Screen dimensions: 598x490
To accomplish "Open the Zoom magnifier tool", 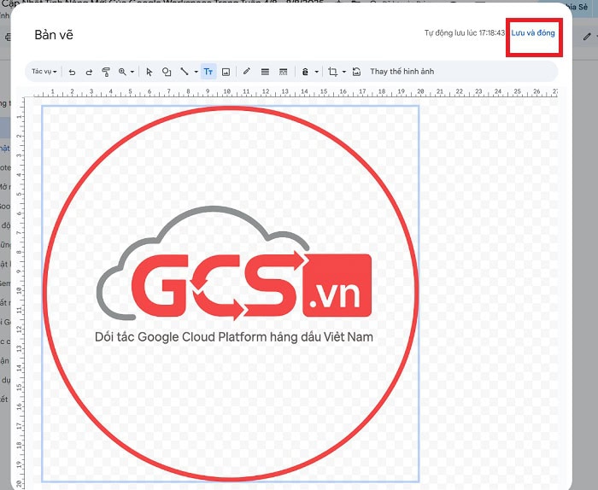I will pyautogui.click(x=123, y=72).
